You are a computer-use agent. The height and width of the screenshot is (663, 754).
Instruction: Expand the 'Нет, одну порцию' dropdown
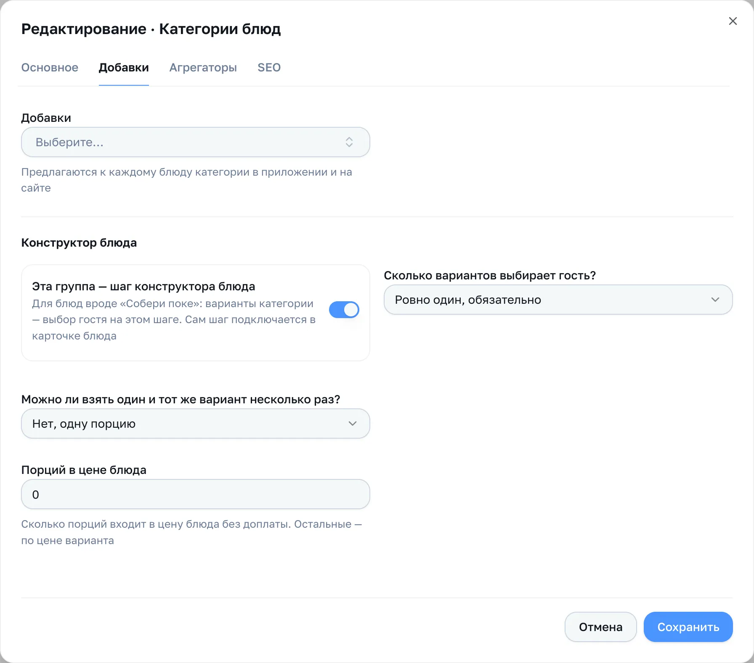click(196, 424)
